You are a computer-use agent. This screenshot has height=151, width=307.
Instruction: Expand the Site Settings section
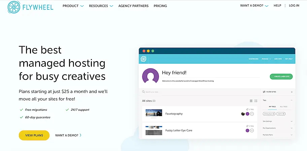(278, 121)
